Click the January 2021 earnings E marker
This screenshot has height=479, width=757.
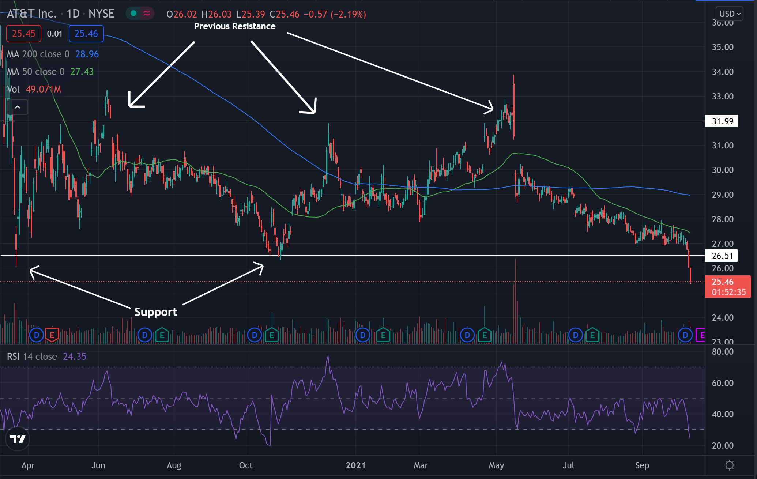(383, 335)
